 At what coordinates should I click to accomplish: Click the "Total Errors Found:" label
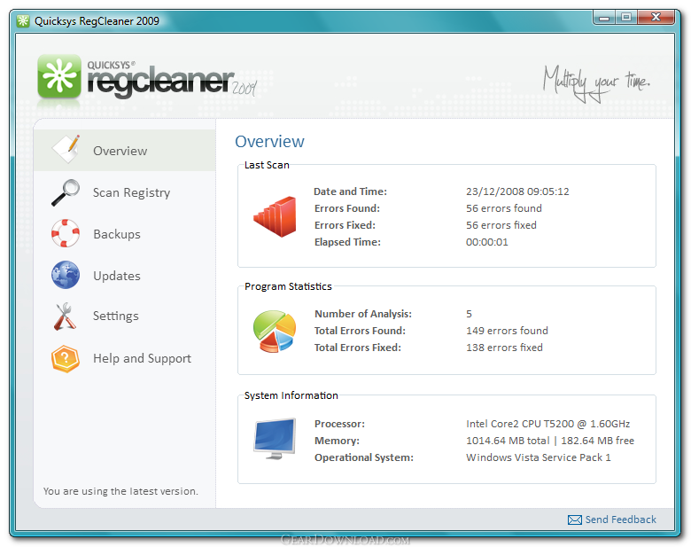click(360, 331)
